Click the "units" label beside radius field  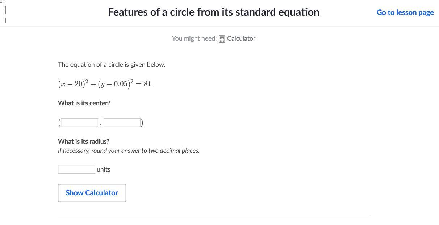104,169
